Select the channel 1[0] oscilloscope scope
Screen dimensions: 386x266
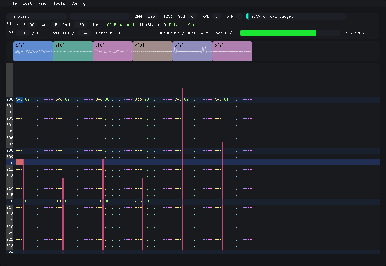(33, 51)
